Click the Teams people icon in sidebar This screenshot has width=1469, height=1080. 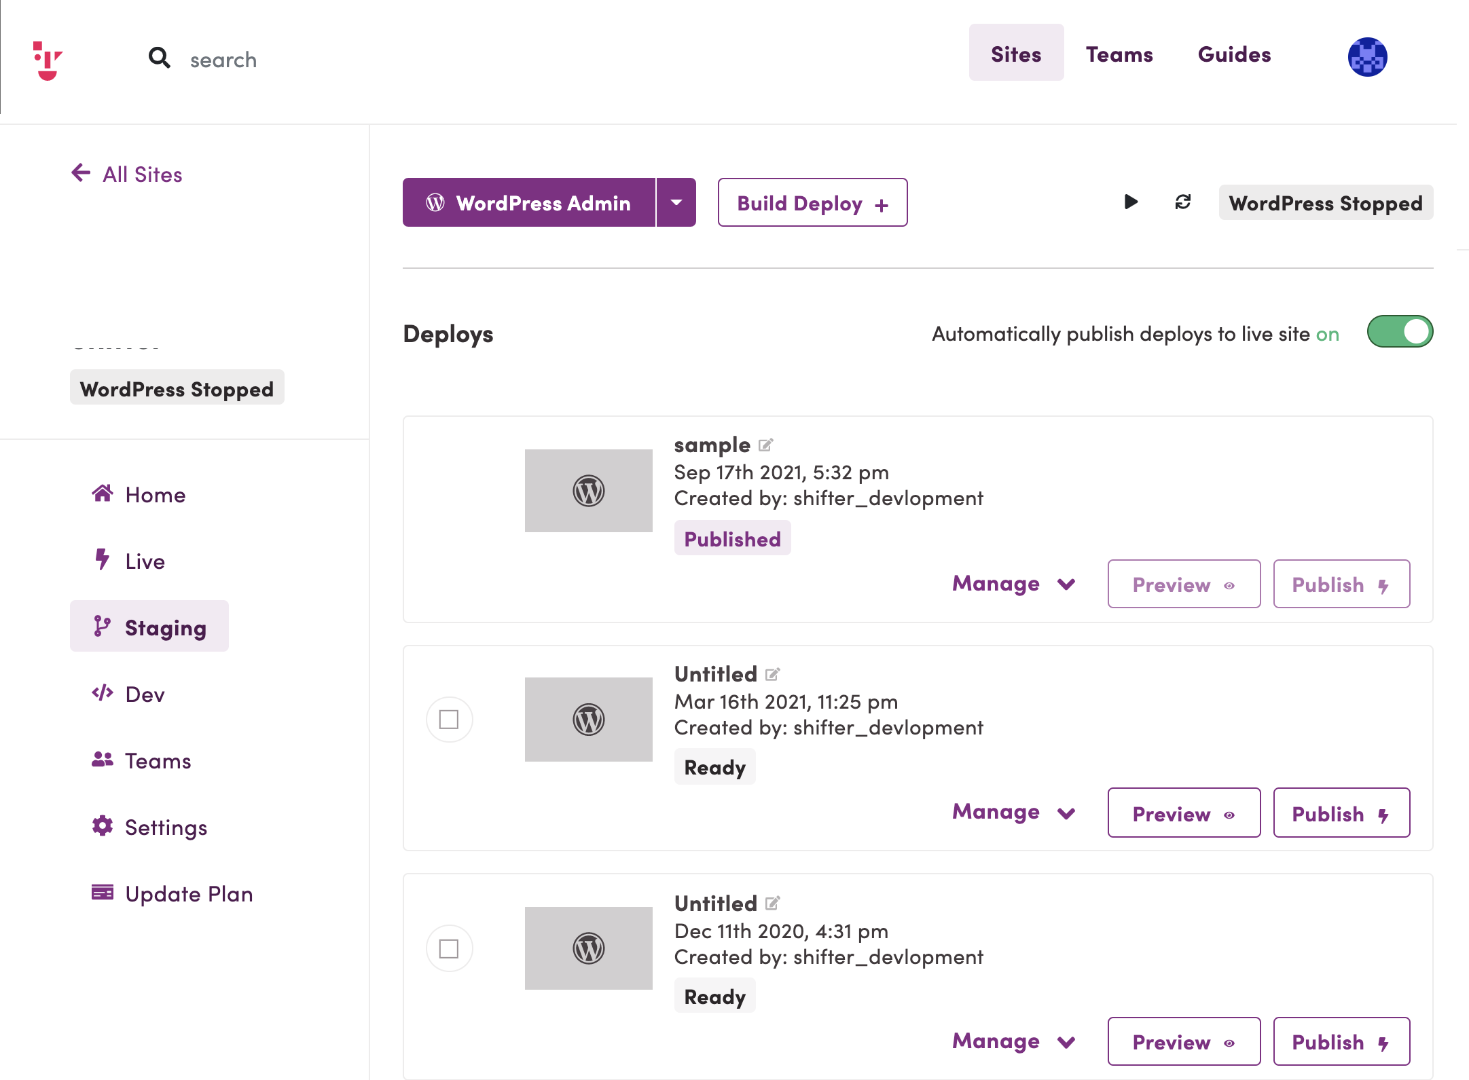coord(103,759)
